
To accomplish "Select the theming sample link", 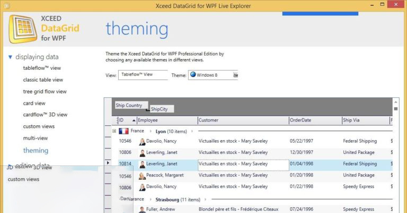I will click(x=36, y=150).
